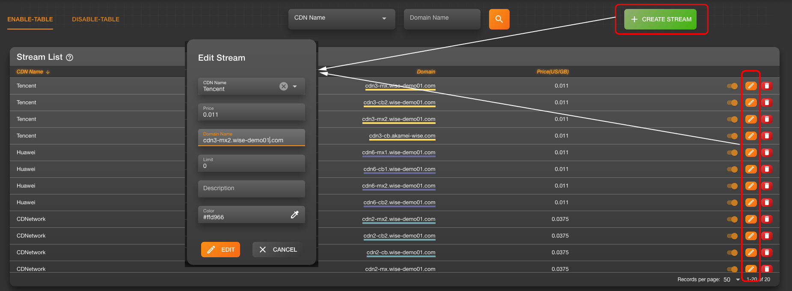The height and width of the screenshot is (291, 792).
Task: Delete the cdn6-mx1.wise-demo01.com stream row
Action: pyautogui.click(x=767, y=153)
